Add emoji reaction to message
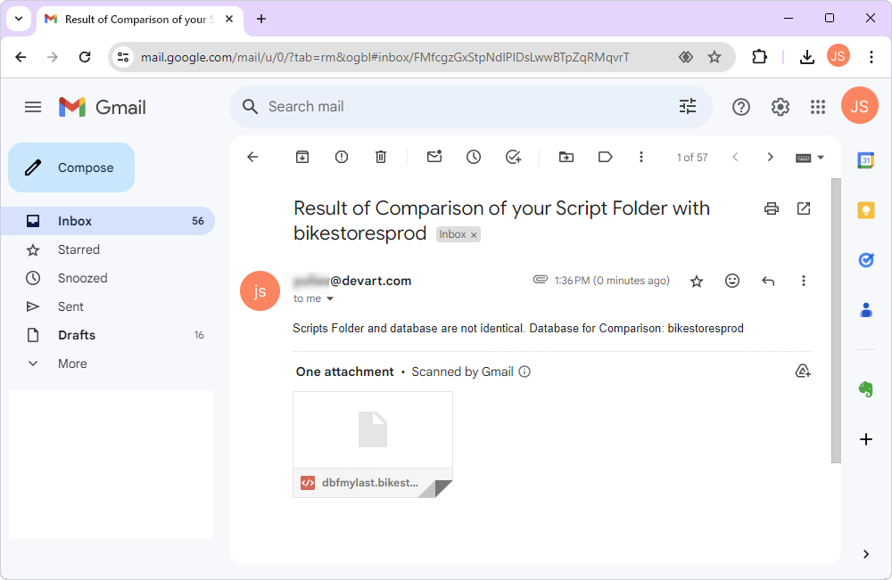 732,281
